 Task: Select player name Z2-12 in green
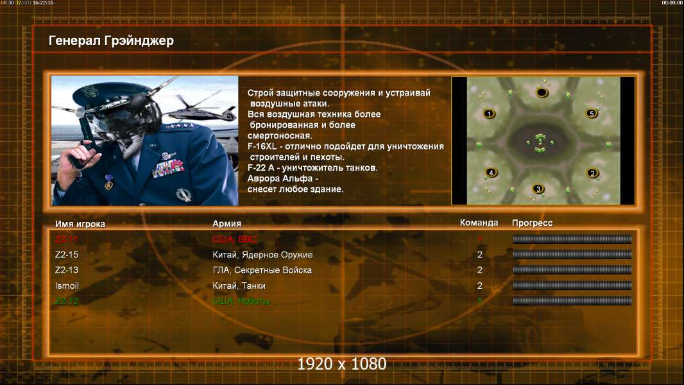pos(67,301)
